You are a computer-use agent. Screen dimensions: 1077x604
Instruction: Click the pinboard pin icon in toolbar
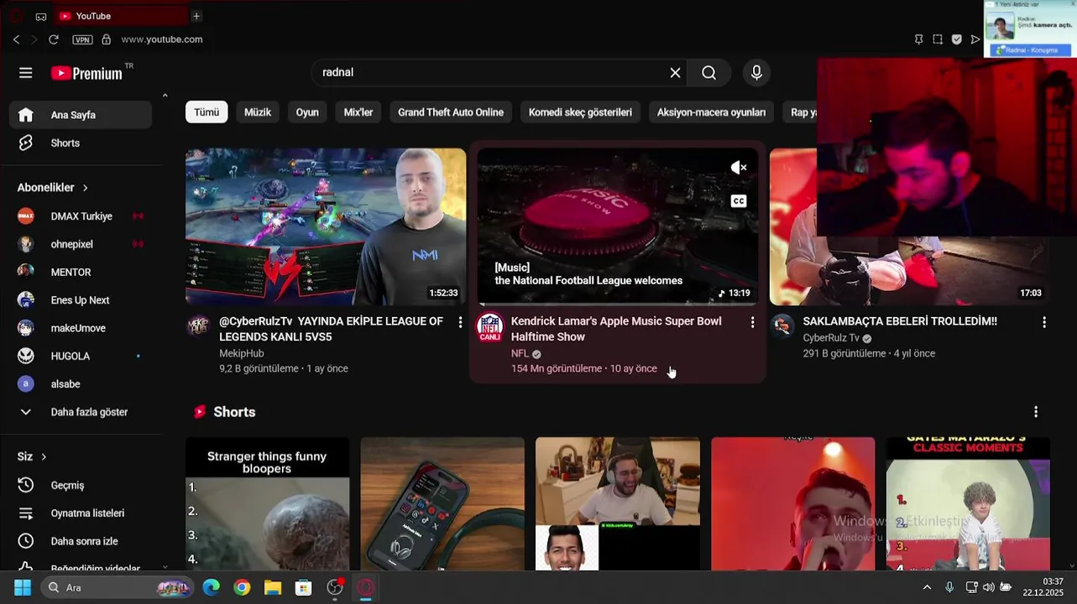click(x=918, y=39)
